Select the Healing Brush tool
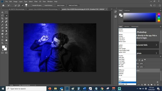Viewport: 162px width, 91px height. tap(6, 22)
